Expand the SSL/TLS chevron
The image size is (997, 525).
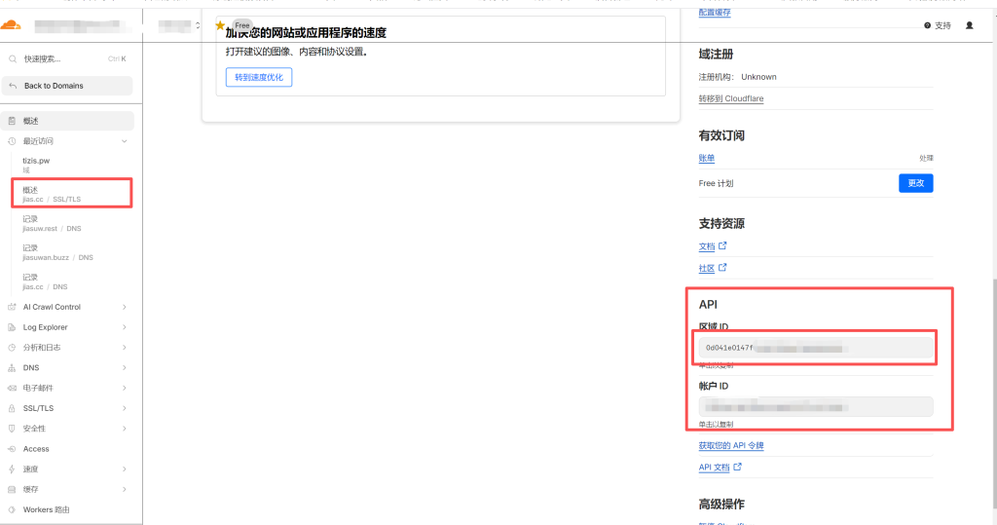(125, 408)
